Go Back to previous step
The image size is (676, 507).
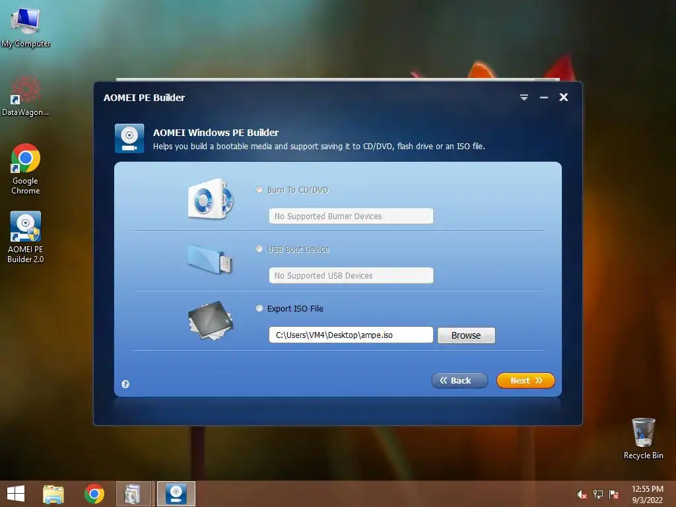click(459, 381)
